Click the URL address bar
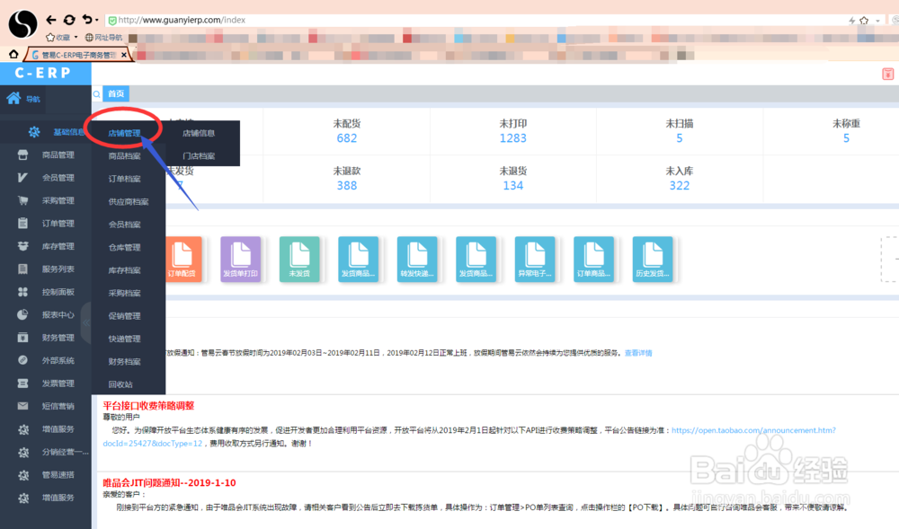899x529 pixels. (476, 20)
